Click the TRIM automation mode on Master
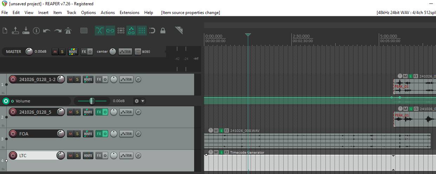Screen dimensions: 436x174 click(125, 52)
